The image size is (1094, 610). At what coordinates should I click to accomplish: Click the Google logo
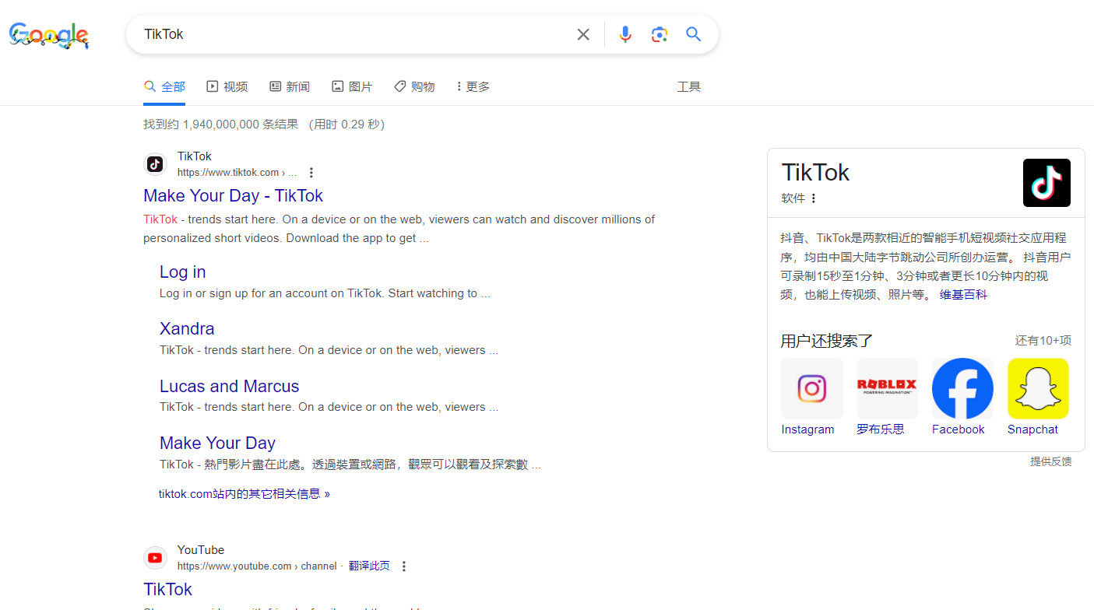(x=48, y=35)
